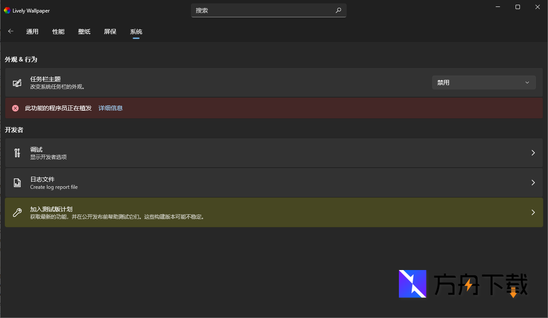Image resolution: width=548 pixels, height=318 pixels.
Task: Go to the 屏保 tab
Action: point(110,32)
